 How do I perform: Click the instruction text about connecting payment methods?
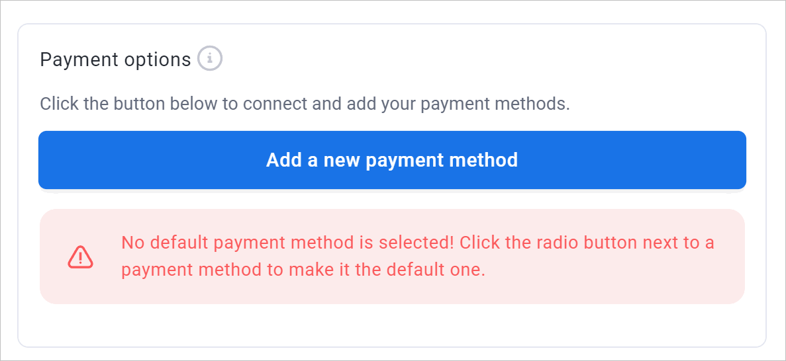coord(305,104)
